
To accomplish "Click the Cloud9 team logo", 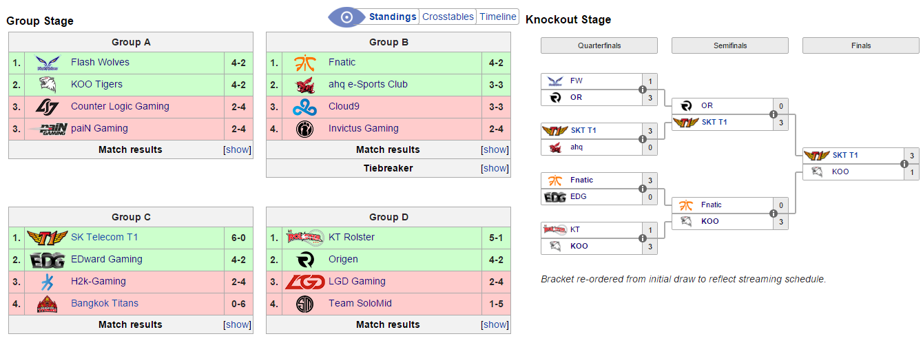I will 305,107.
